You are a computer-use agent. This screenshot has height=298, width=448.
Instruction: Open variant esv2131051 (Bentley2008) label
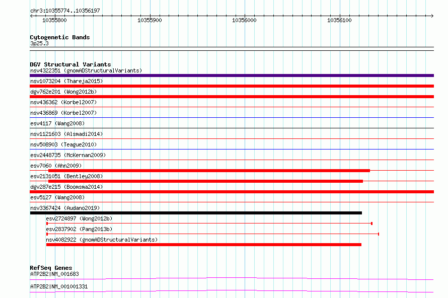tap(66, 176)
